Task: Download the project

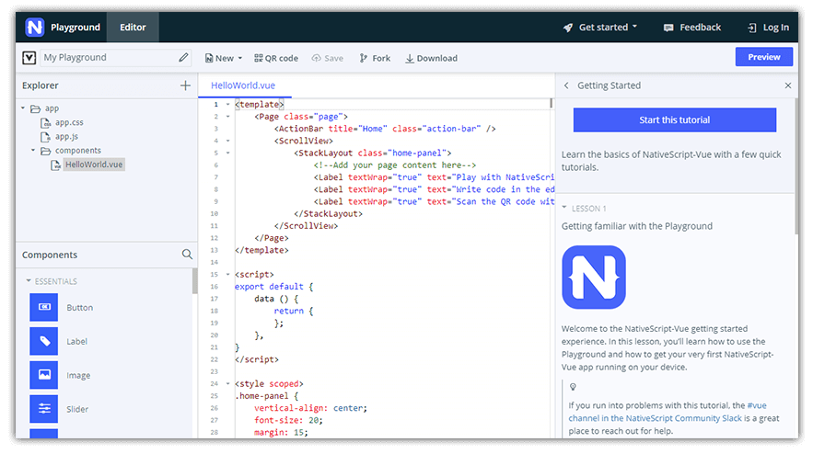Action: pyautogui.click(x=432, y=58)
